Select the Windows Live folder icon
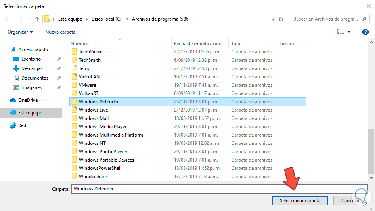Image resolution: width=375 pixels, height=211 pixels. (75, 110)
